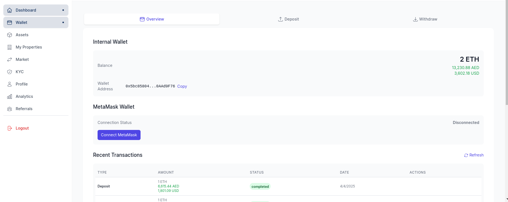Click the Recent Transactions heading
This screenshot has width=508, height=202.
click(118, 155)
